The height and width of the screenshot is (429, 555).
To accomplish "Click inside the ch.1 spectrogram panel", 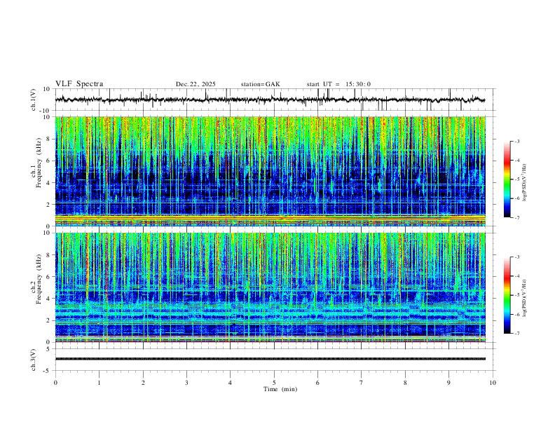I will pos(270,171).
